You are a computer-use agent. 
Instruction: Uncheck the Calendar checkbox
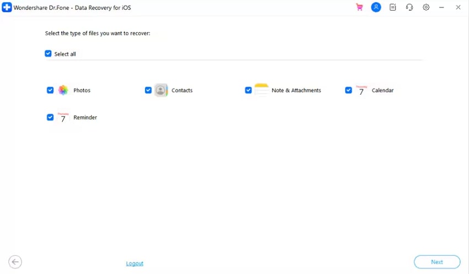point(349,90)
